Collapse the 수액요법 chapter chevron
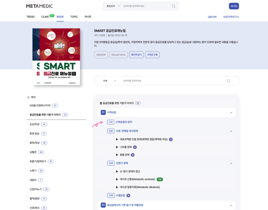The height and width of the screenshot is (210, 268). click(231, 112)
